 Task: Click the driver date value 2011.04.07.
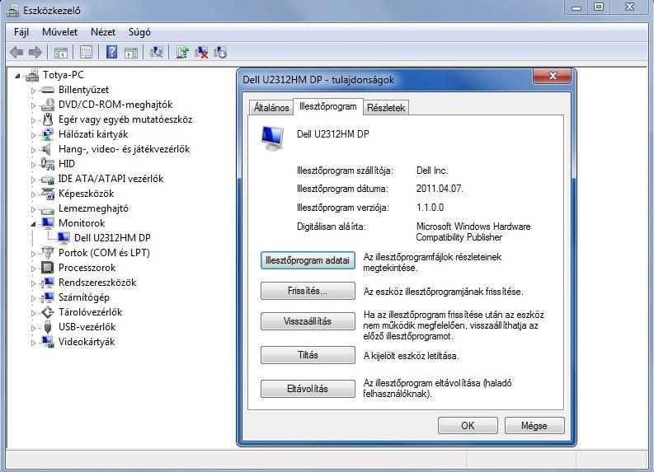(x=440, y=189)
